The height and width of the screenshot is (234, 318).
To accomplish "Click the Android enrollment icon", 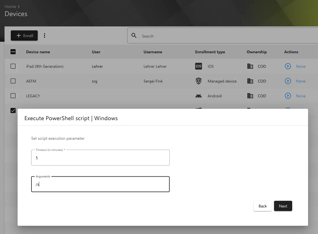I will pyautogui.click(x=199, y=96).
